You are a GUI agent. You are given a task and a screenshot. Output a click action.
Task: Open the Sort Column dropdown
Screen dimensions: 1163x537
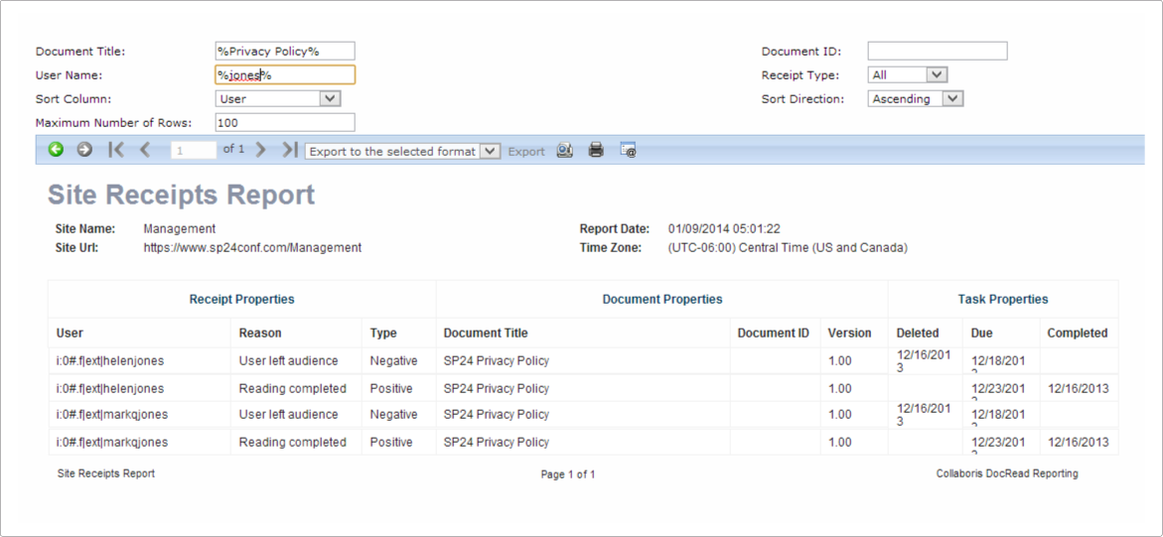point(331,99)
